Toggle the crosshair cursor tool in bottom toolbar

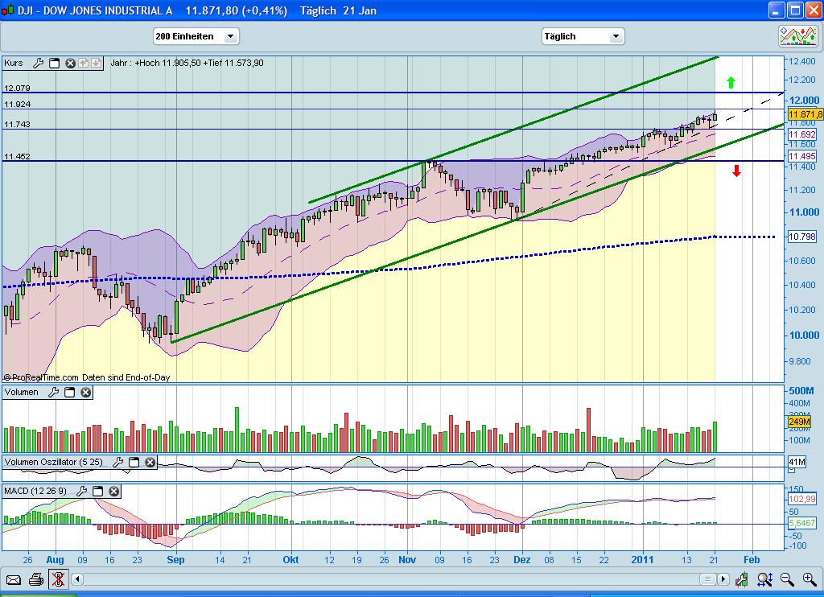[x=58, y=578]
